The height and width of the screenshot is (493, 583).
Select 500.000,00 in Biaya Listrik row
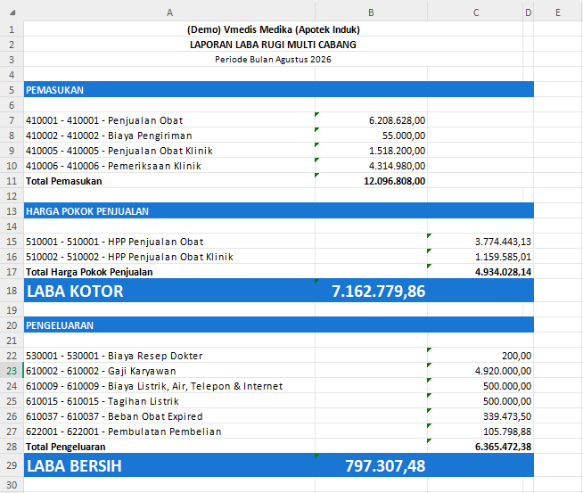click(x=507, y=386)
